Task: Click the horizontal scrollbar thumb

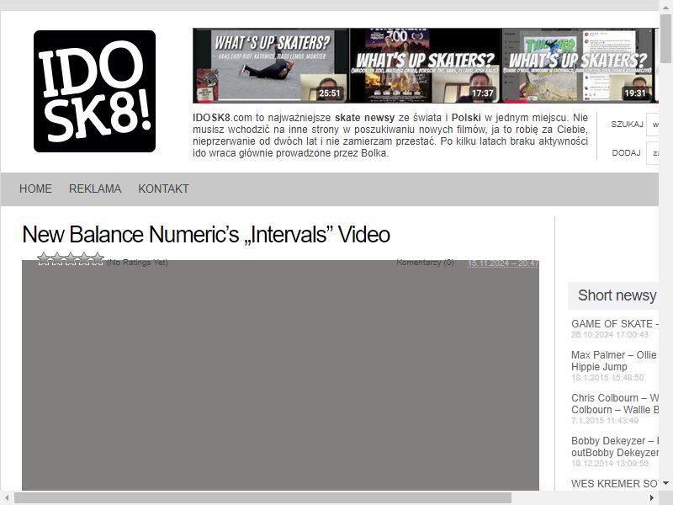Action: [262, 498]
